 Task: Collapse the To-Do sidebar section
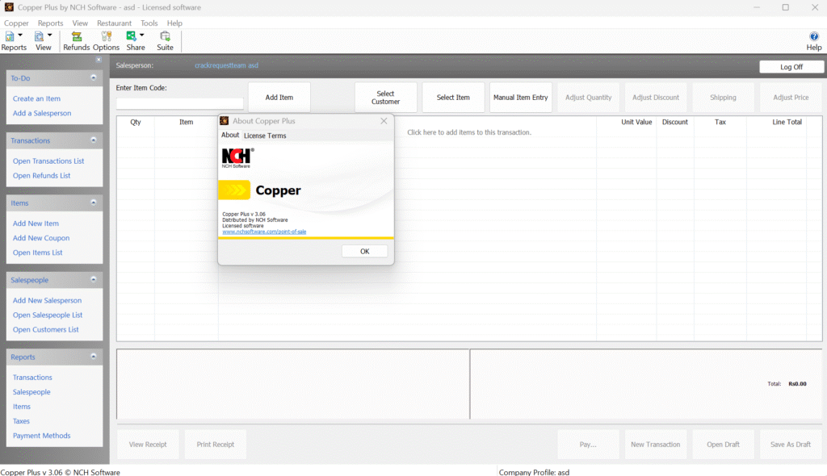[94, 77]
